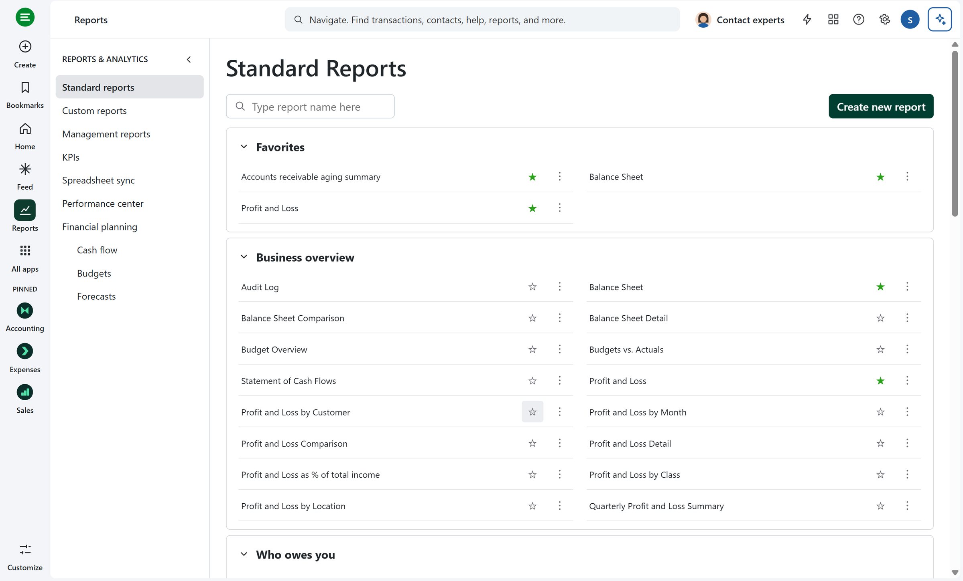Image resolution: width=963 pixels, height=581 pixels.
Task: Favorite the Audit Log report star
Action: 532,287
